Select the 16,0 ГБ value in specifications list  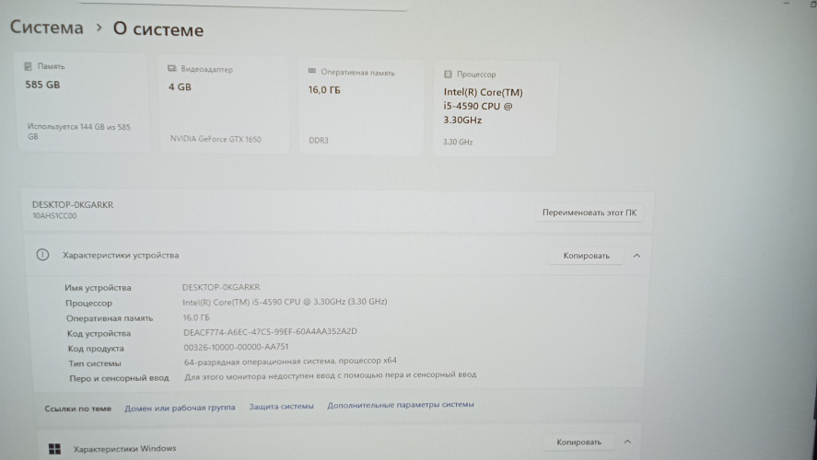pos(196,316)
